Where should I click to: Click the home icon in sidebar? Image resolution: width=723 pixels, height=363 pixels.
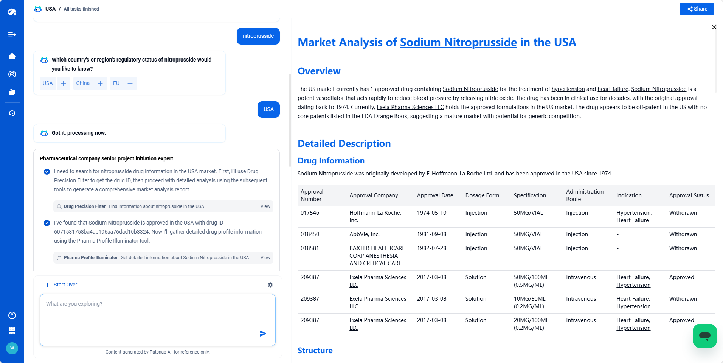click(x=12, y=56)
